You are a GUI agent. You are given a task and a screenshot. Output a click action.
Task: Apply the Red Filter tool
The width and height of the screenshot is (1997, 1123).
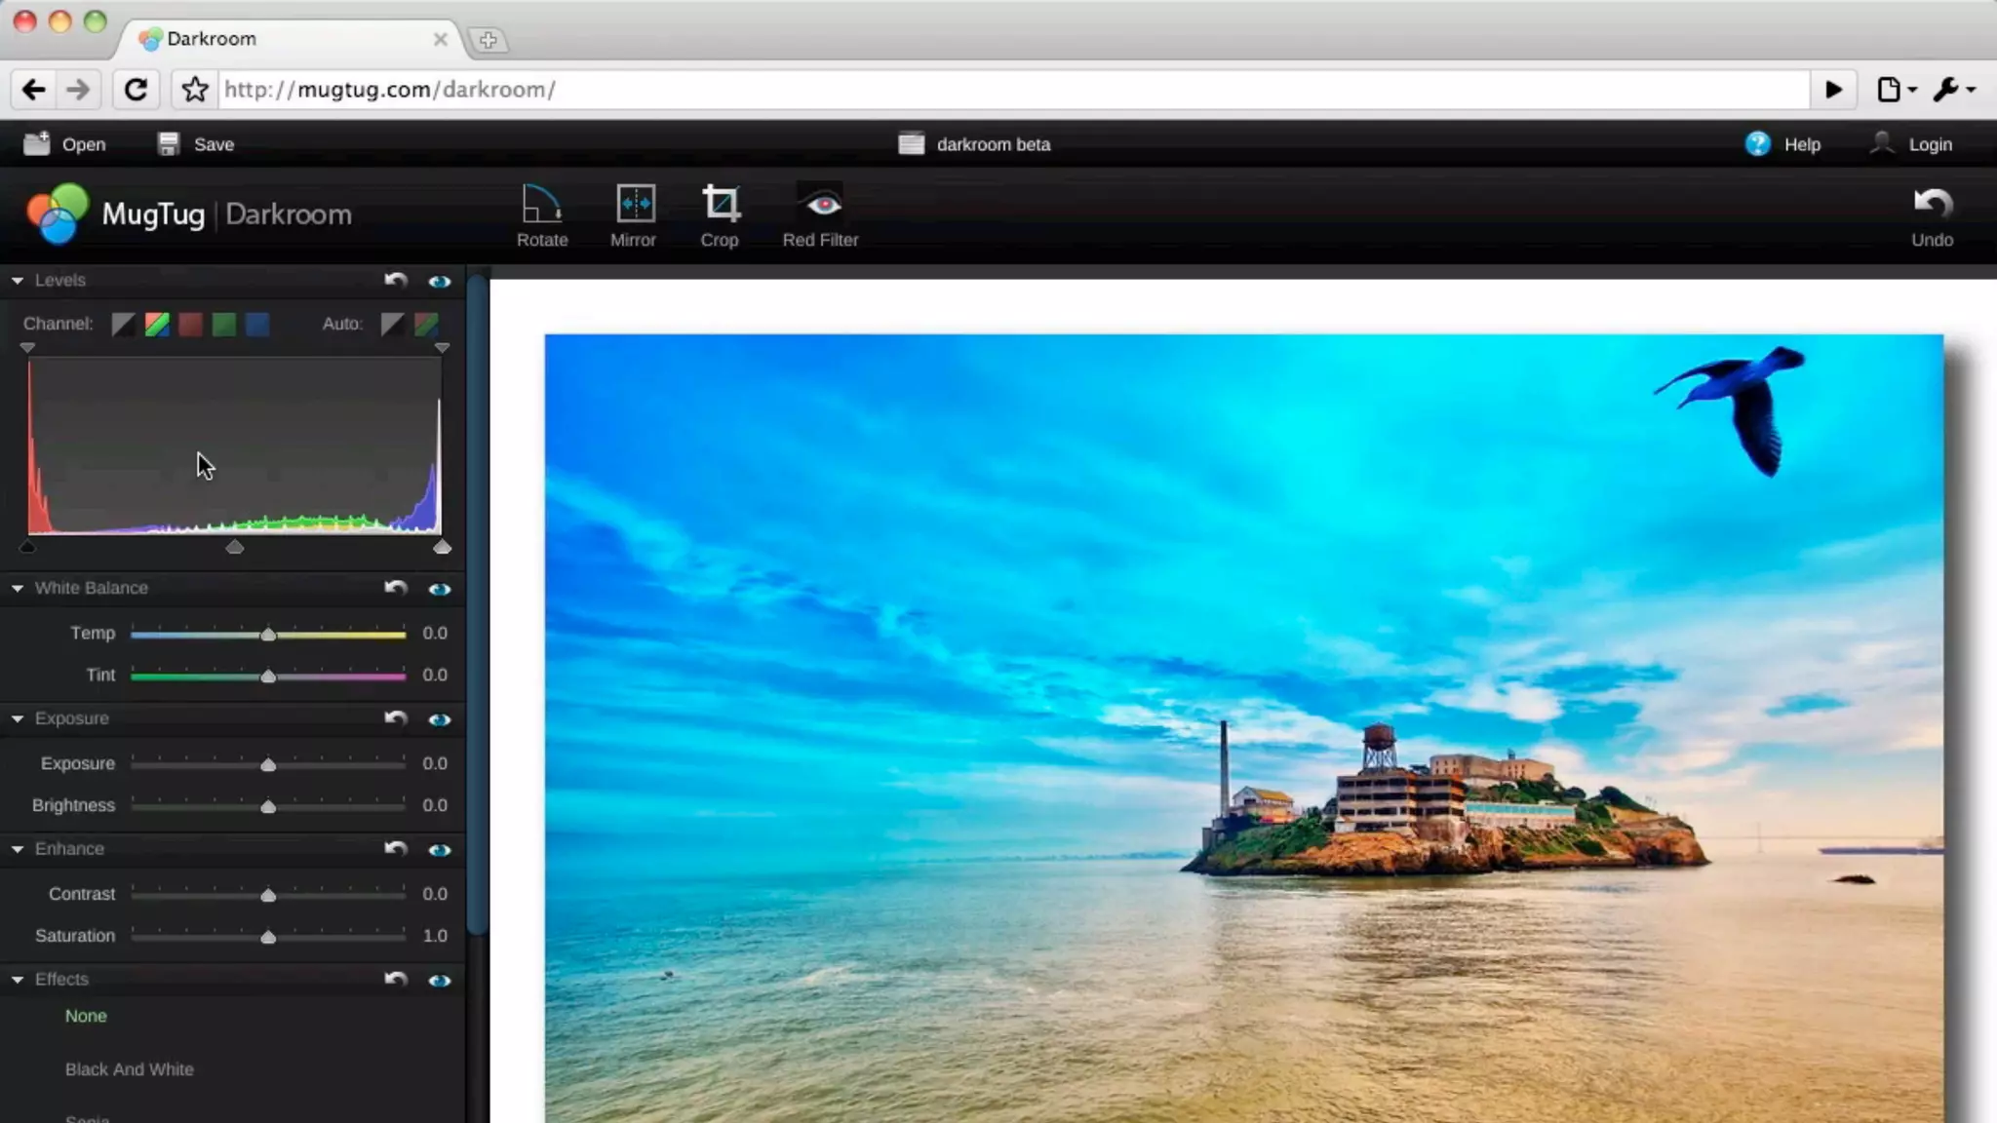click(x=821, y=215)
